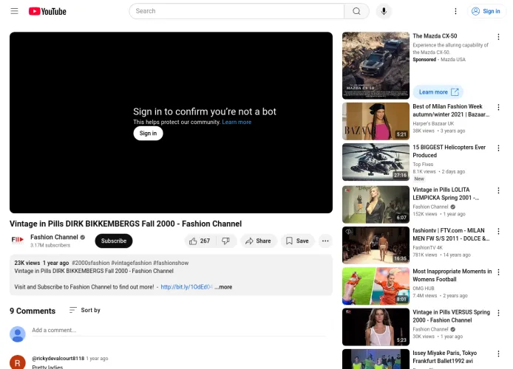This screenshot has width=513, height=369.
Task: Like the video with thumbs up
Action: click(x=200, y=241)
